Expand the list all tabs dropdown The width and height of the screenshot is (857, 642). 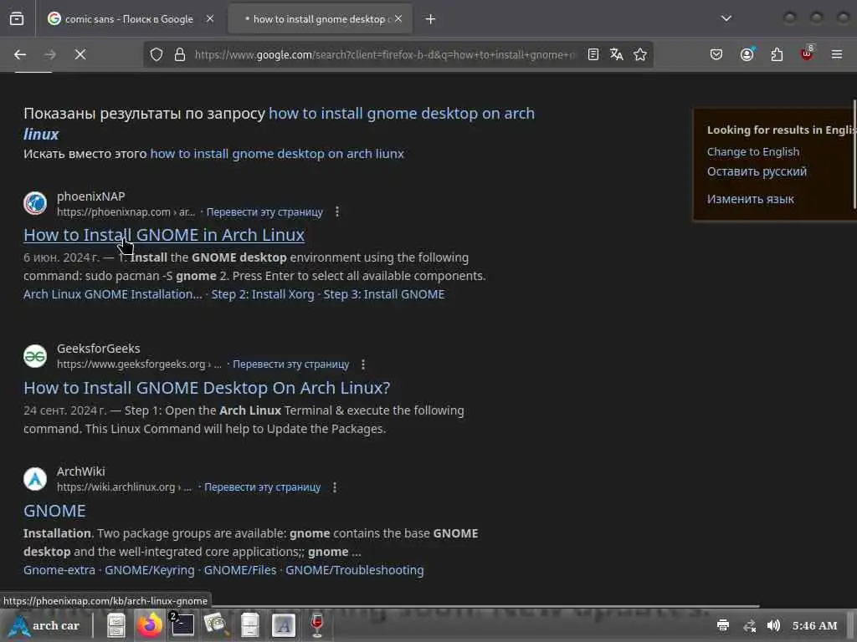tap(726, 18)
